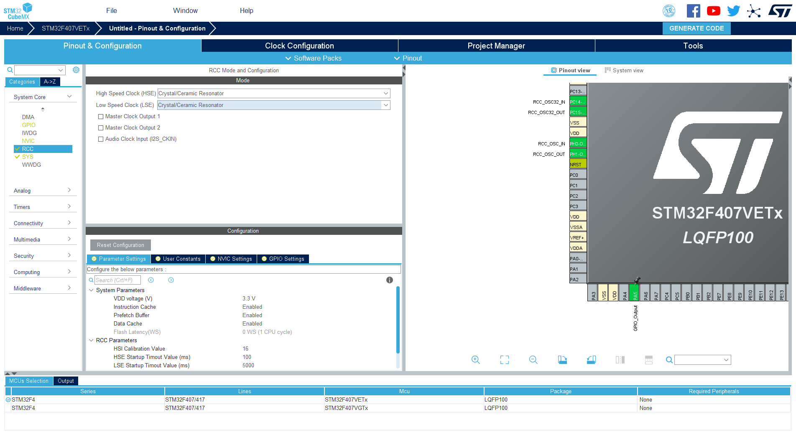The width and height of the screenshot is (796, 435).
Task: Open the NVIC Settings tab
Action: click(x=231, y=259)
